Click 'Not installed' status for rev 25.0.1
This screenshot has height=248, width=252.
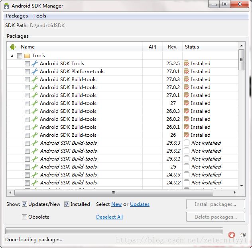(206, 159)
